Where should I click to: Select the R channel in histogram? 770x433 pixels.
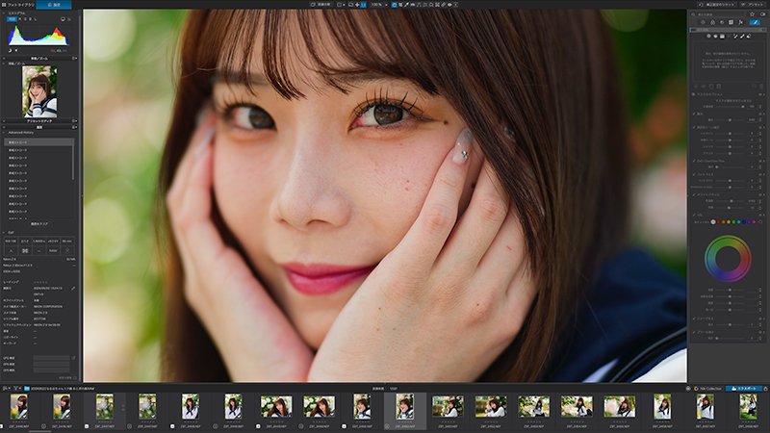coord(20,19)
